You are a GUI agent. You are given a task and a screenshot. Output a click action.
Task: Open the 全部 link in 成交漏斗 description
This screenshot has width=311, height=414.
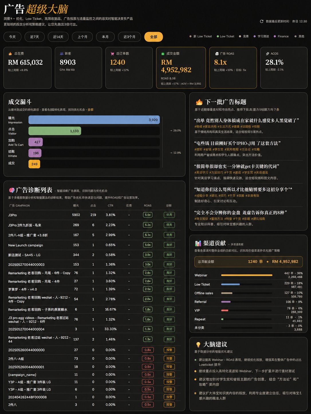click(90, 110)
